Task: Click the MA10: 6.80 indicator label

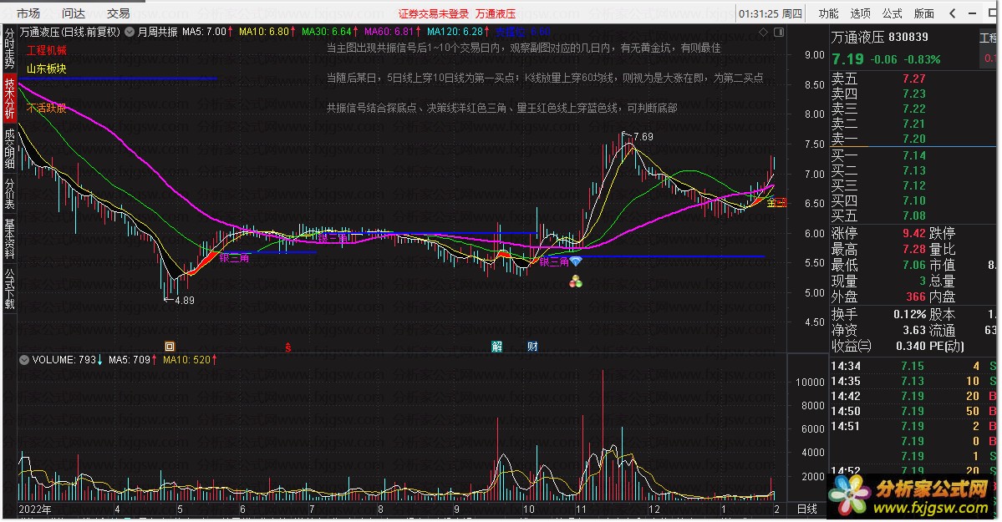Action: coord(267,31)
